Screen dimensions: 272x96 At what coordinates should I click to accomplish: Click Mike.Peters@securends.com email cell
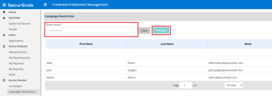(240, 63)
